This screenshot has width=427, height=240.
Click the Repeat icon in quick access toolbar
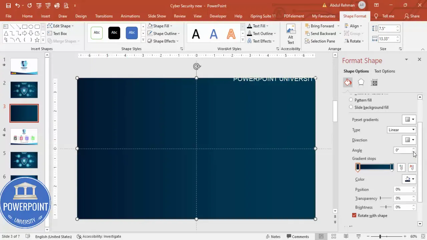click(x=30, y=6)
